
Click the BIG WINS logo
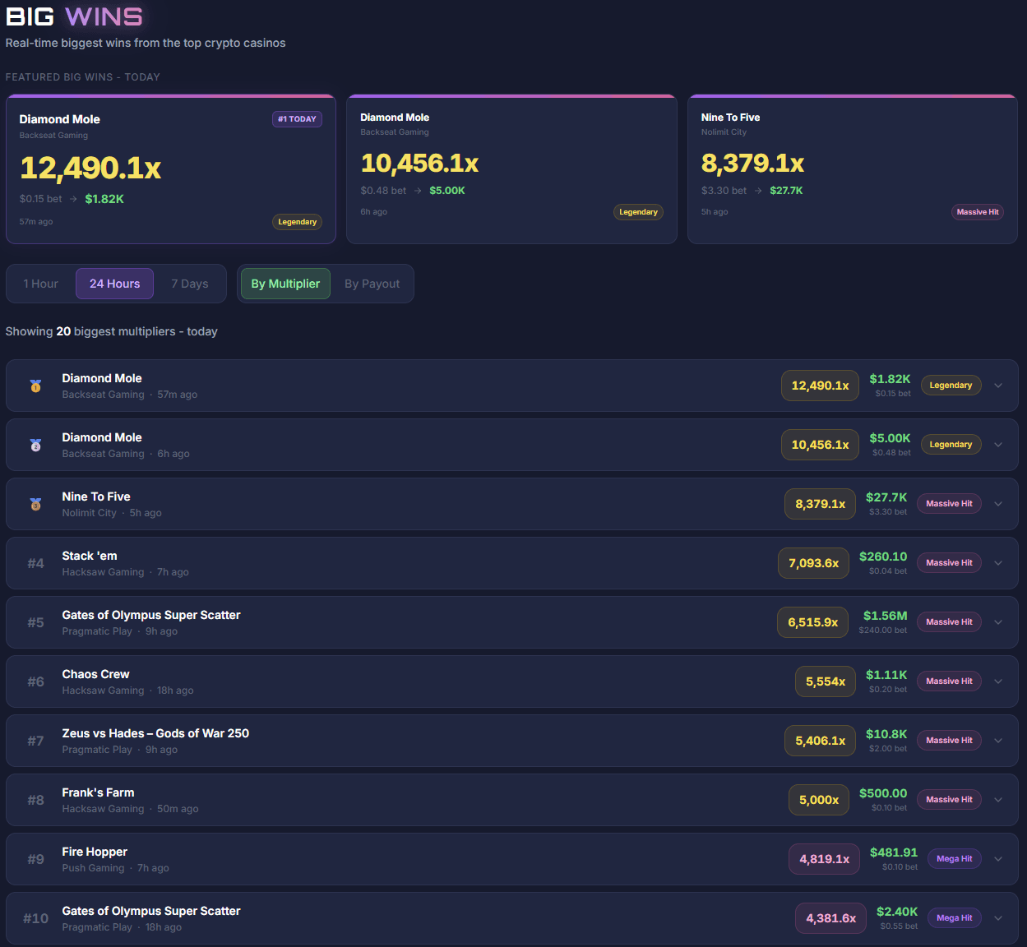pos(74,16)
